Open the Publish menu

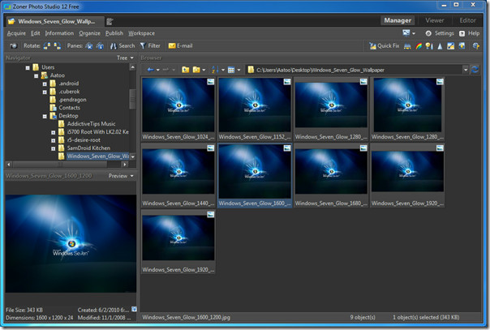[114, 33]
